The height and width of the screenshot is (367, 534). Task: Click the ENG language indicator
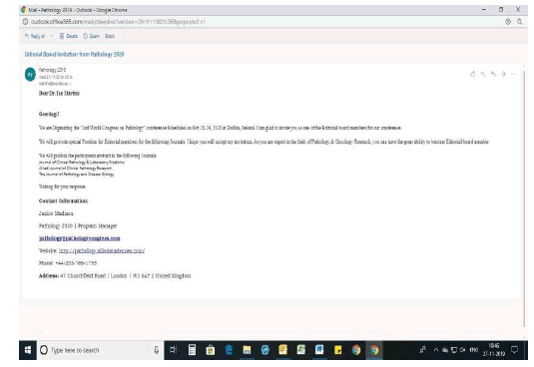(474, 350)
